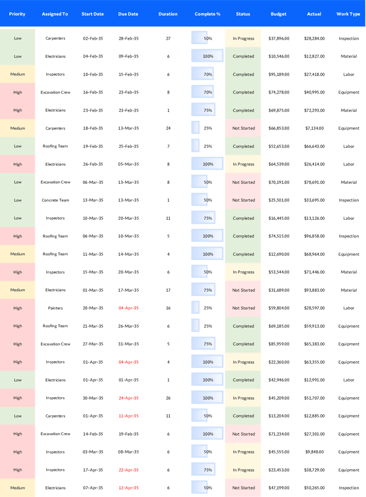
Task: Click the Painters cell in Assigned To
Action: point(55,308)
